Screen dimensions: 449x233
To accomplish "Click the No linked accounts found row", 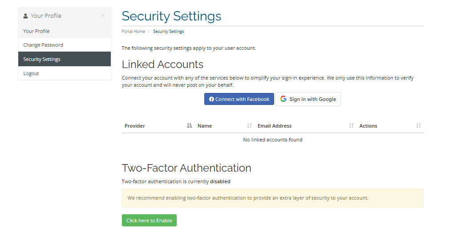I will [x=272, y=140].
